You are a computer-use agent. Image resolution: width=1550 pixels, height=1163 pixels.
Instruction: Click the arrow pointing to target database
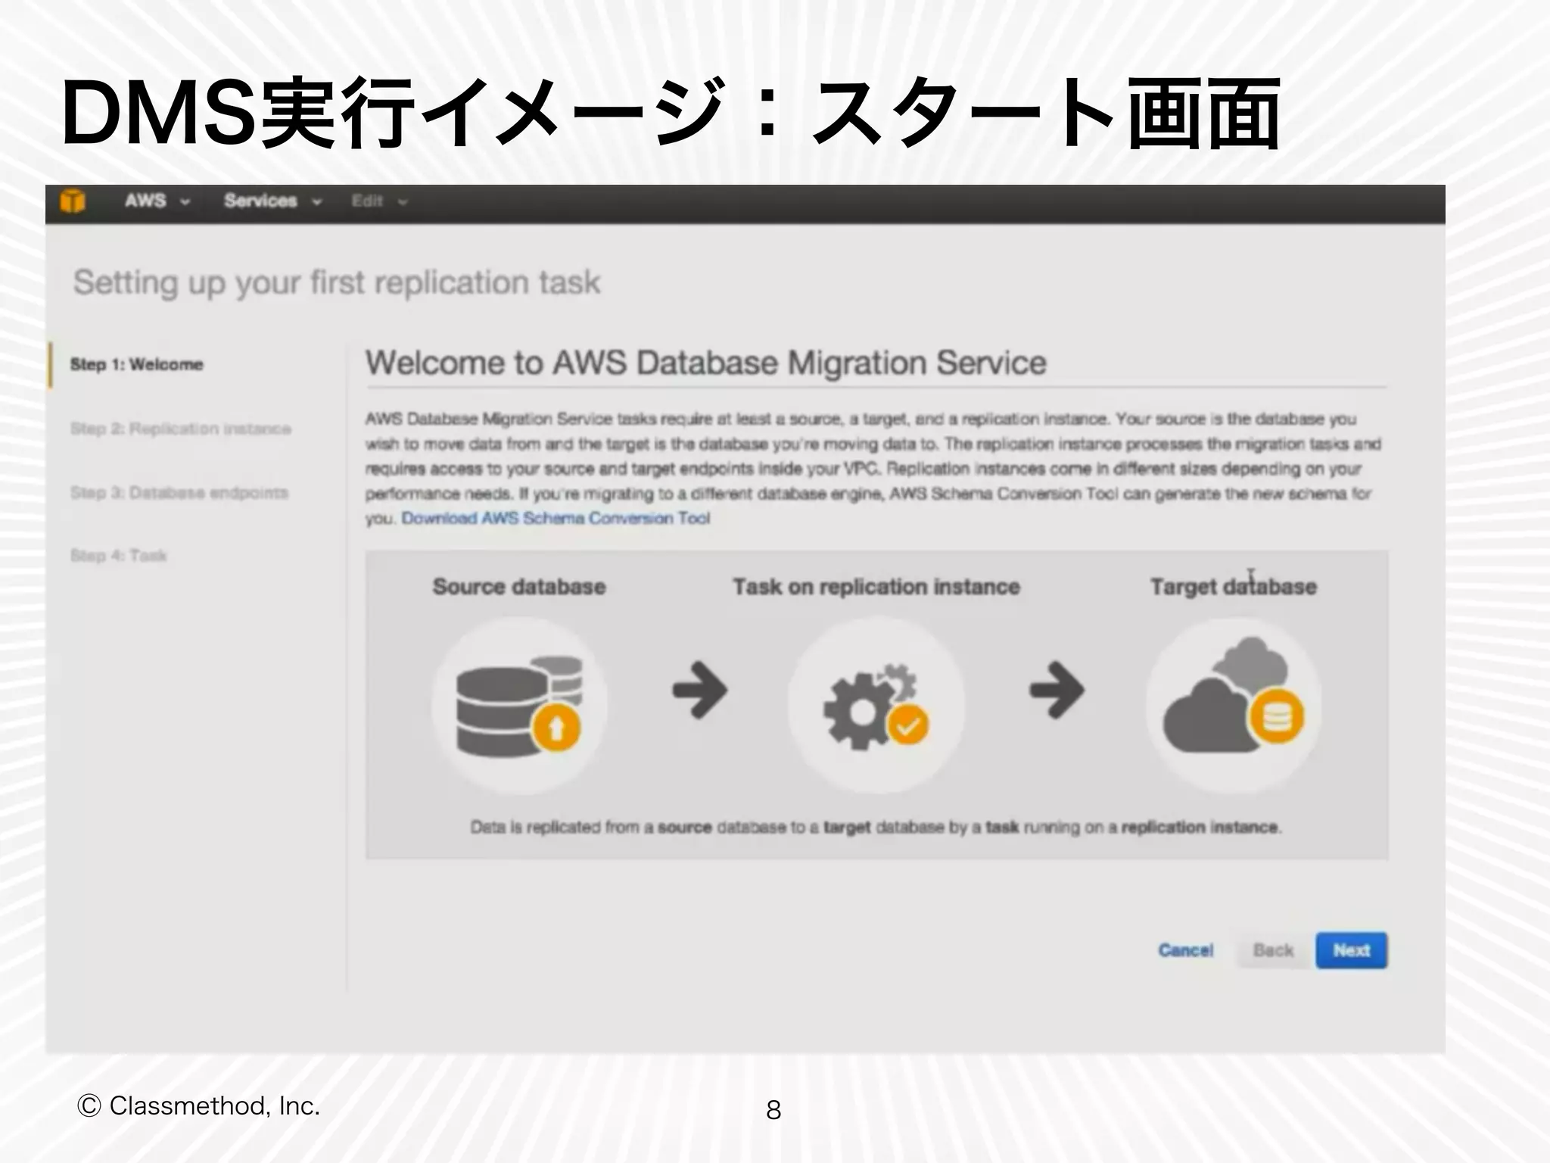coord(1057,690)
